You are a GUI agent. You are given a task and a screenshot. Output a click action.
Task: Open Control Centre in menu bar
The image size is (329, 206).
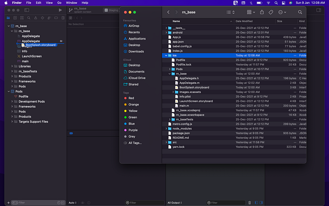pyautogui.click(x=283, y=3)
